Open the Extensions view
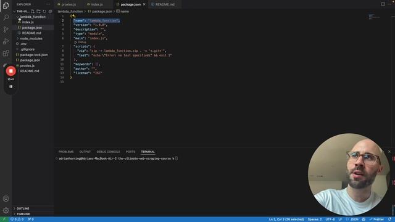 6,53
